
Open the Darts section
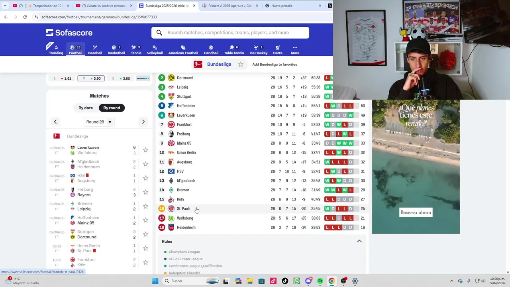278,50
